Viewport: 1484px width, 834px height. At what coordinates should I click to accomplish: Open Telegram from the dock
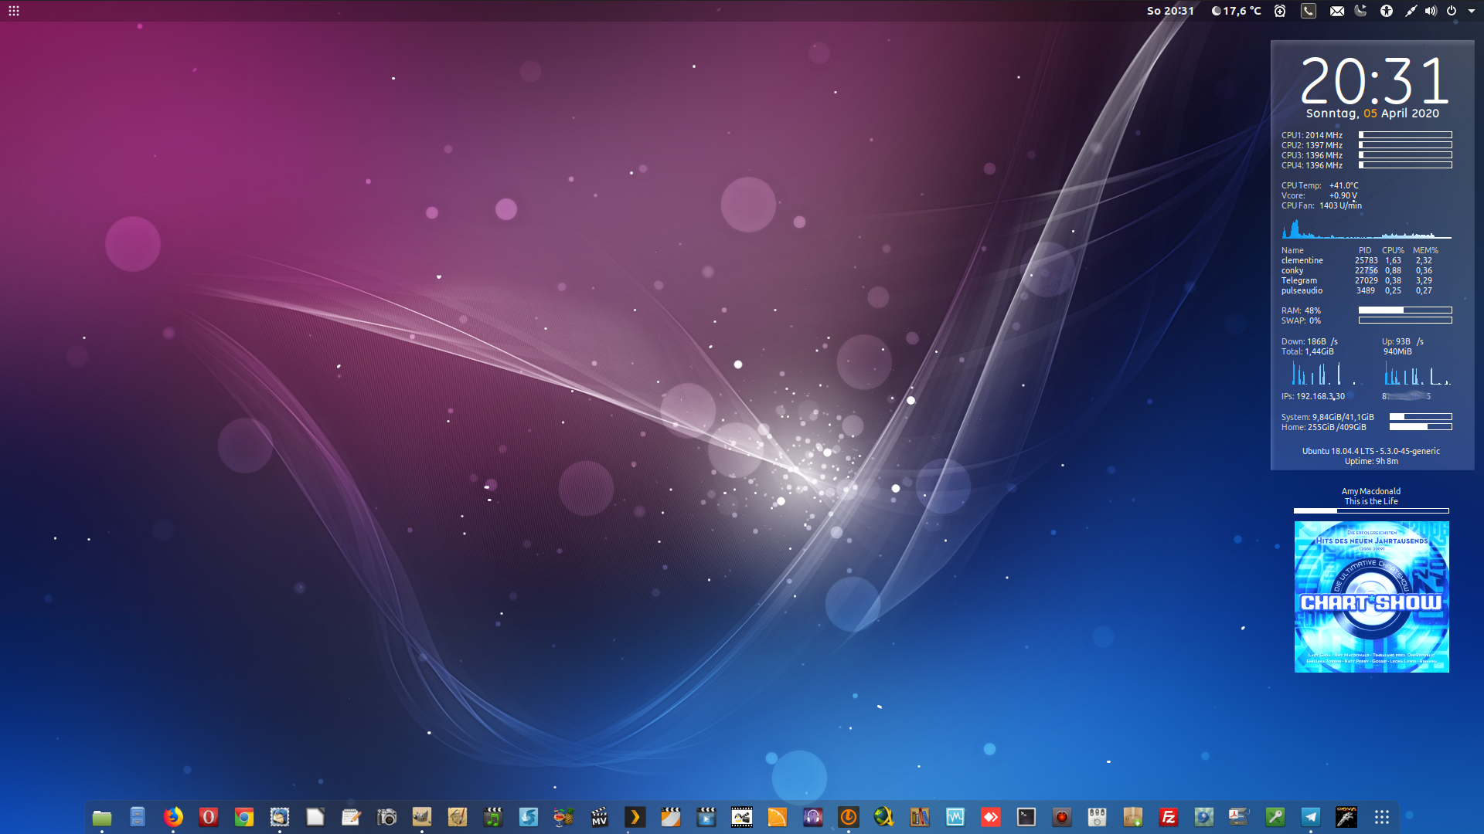[1311, 817]
